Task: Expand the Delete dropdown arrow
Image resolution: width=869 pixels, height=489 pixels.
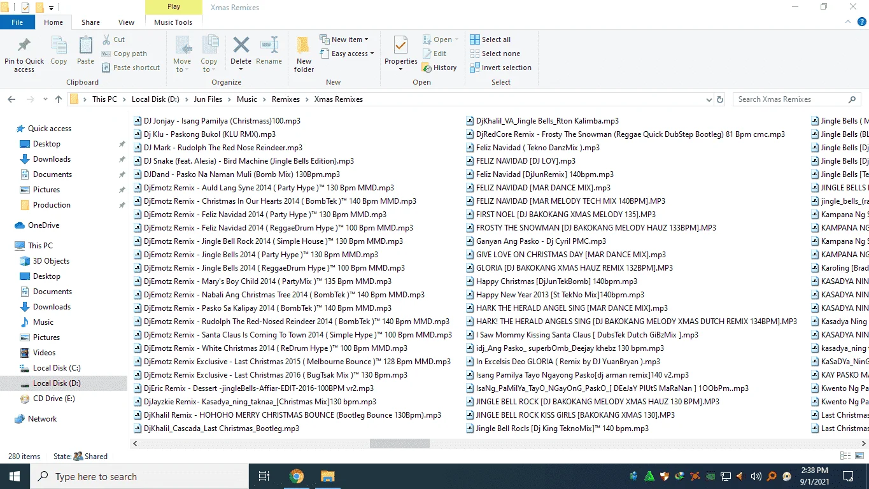Action: click(x=241, y=69)
